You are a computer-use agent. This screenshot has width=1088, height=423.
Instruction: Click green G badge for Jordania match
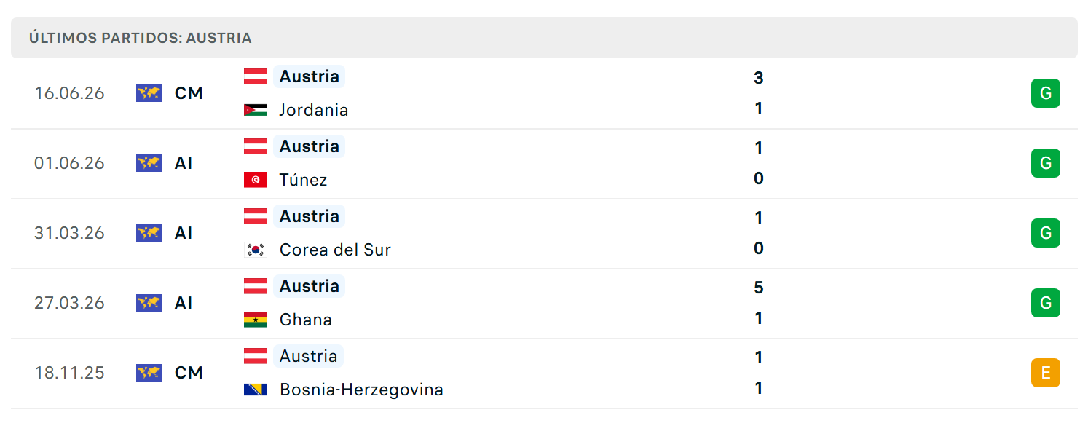[1046, 93]
